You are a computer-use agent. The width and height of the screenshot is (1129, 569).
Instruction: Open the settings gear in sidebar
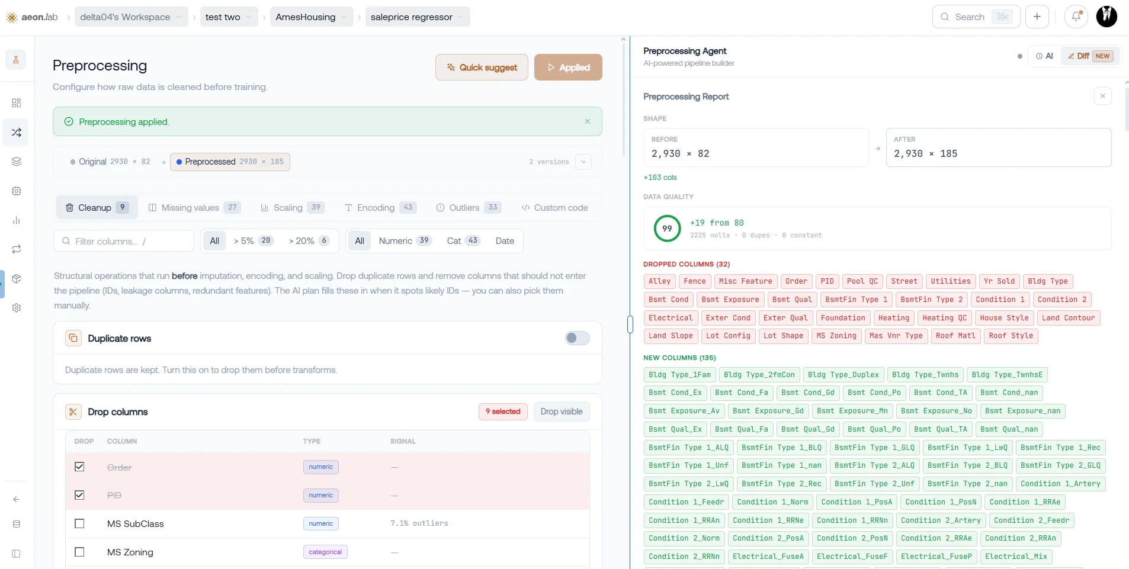tap(17, 308)
